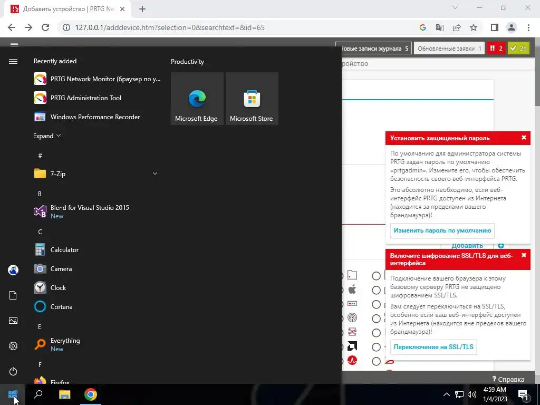Open the Chrome profile menu

(512, 27)
